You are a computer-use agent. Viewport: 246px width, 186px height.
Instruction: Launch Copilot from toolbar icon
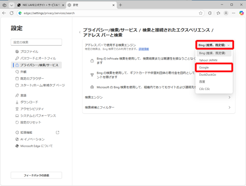point(242,13)
